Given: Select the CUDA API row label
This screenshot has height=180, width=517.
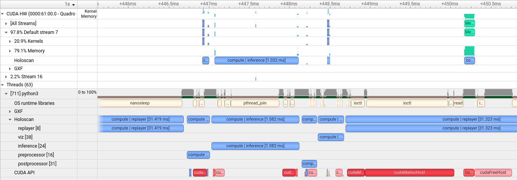Looking at the screenshot, I should (24, 173).
